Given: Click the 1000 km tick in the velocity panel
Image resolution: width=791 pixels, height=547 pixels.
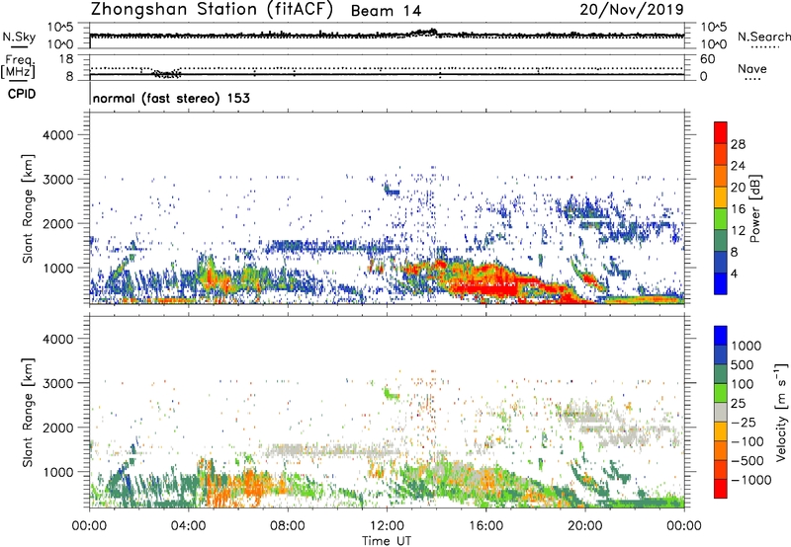Looking at the screenshot, I should (57, 472).
